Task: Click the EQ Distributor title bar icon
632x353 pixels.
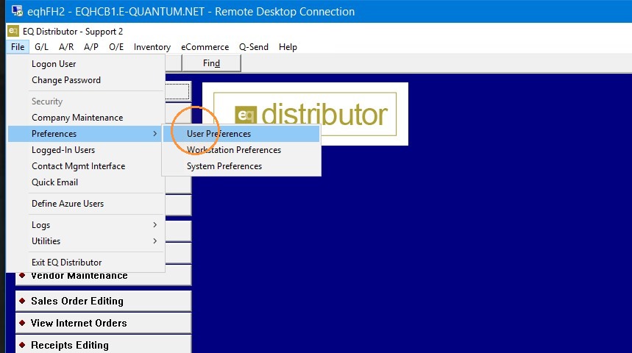Action: [13, 31]
